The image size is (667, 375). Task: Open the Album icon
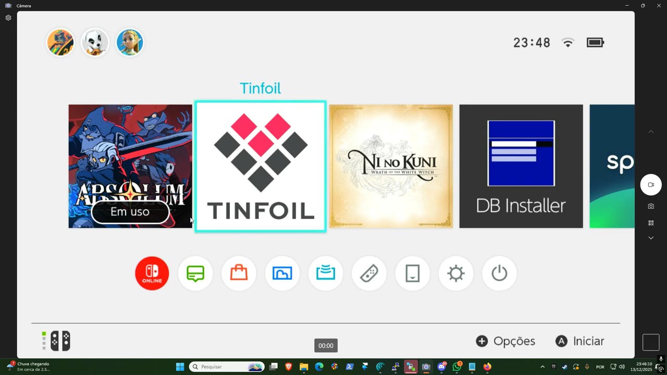(282, 273)
